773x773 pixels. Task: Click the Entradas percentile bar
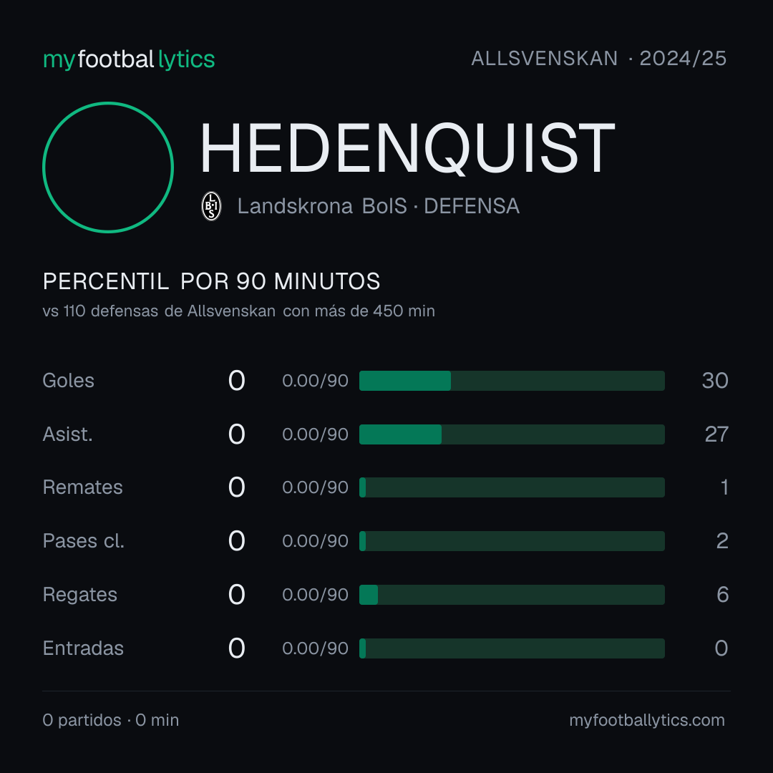[x=512, y=648]
